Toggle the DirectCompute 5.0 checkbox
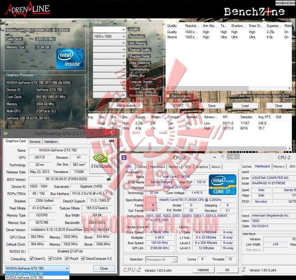Image resolution: width=296 pixels, height=280 pixels. pyautogui.click(x=83, y=259)
